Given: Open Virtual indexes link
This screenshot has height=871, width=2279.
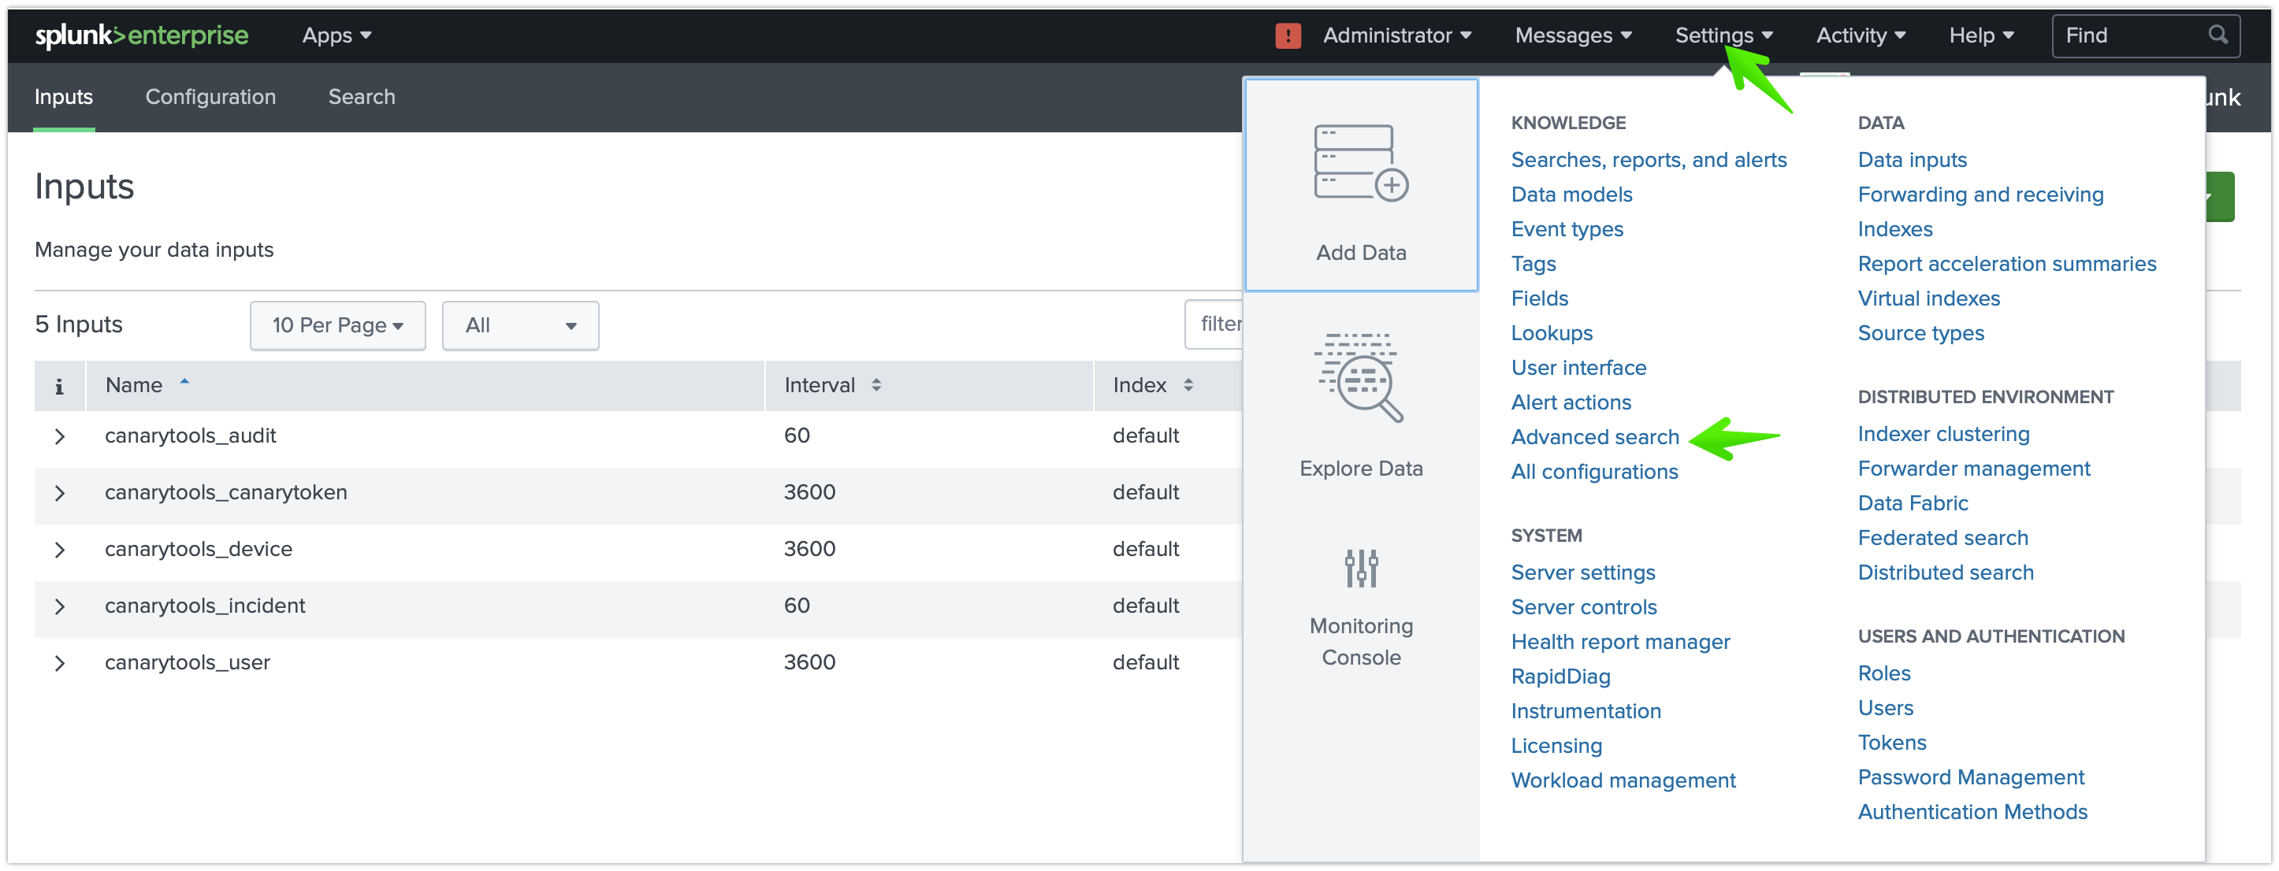Looking at the screenshot, I should click(1928, 298).
